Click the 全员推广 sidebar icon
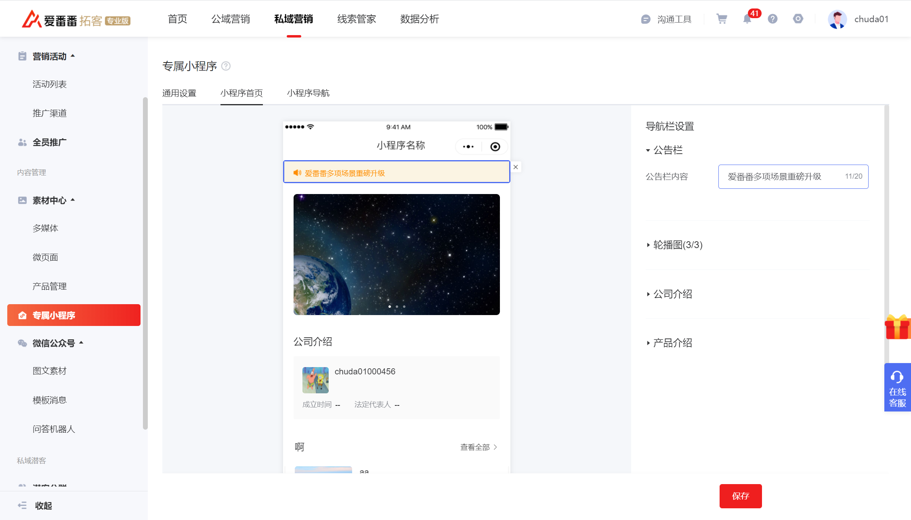The image size is (911, 520). click(x=23, y=142)
